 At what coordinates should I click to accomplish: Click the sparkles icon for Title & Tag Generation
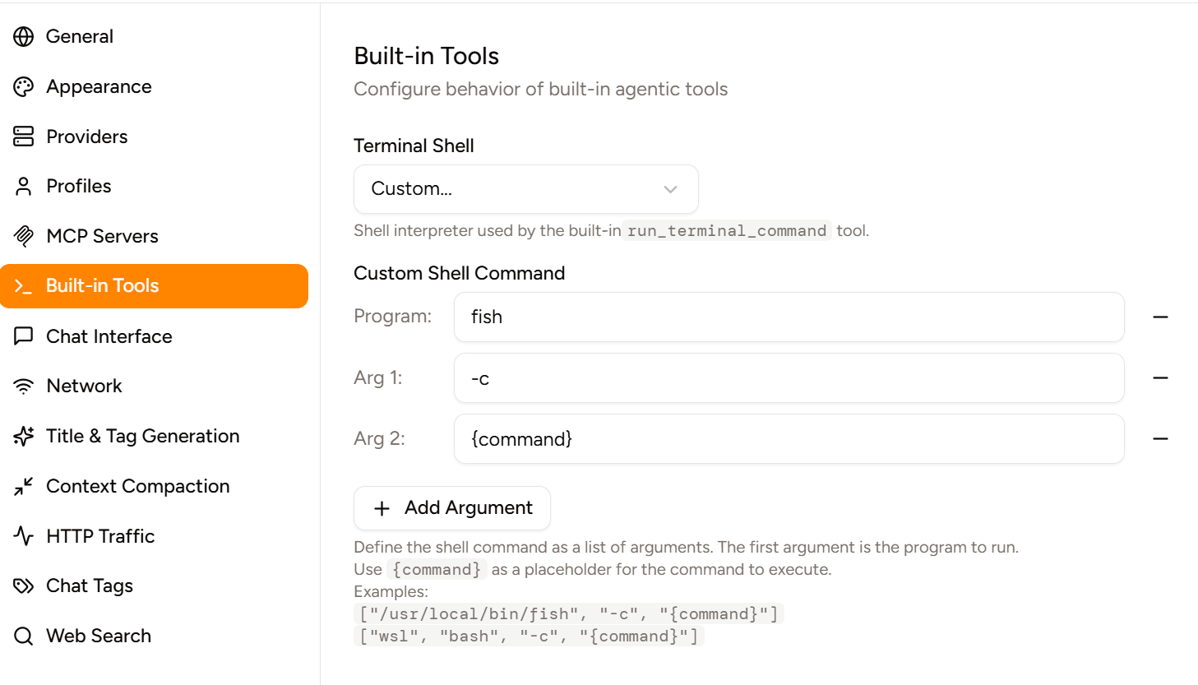coord(24,436)
